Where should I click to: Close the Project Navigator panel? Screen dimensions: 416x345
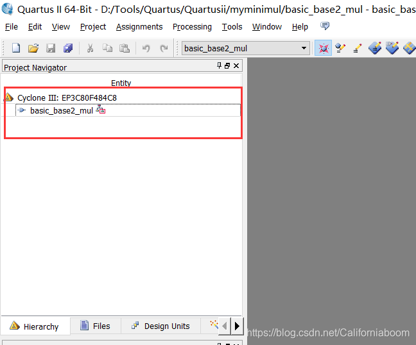tap(236, 65)
